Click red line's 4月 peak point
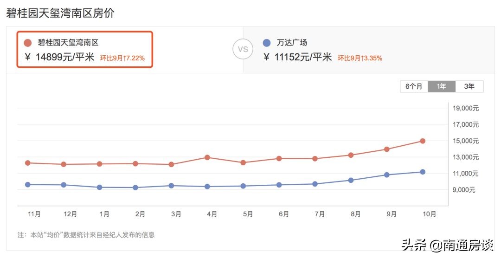Image resolution: width=501 pixels, height=259 pixels. (x=207, y=157)
